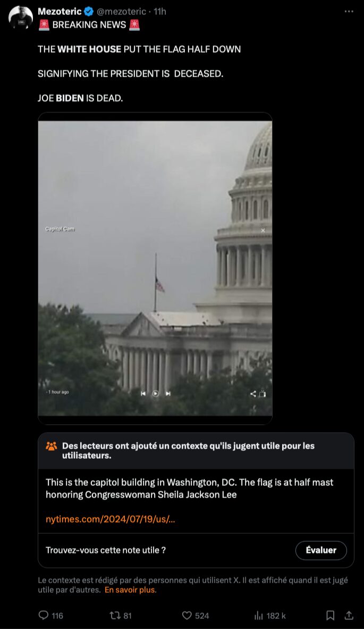Click the 11h timestamp of the post

160,12
